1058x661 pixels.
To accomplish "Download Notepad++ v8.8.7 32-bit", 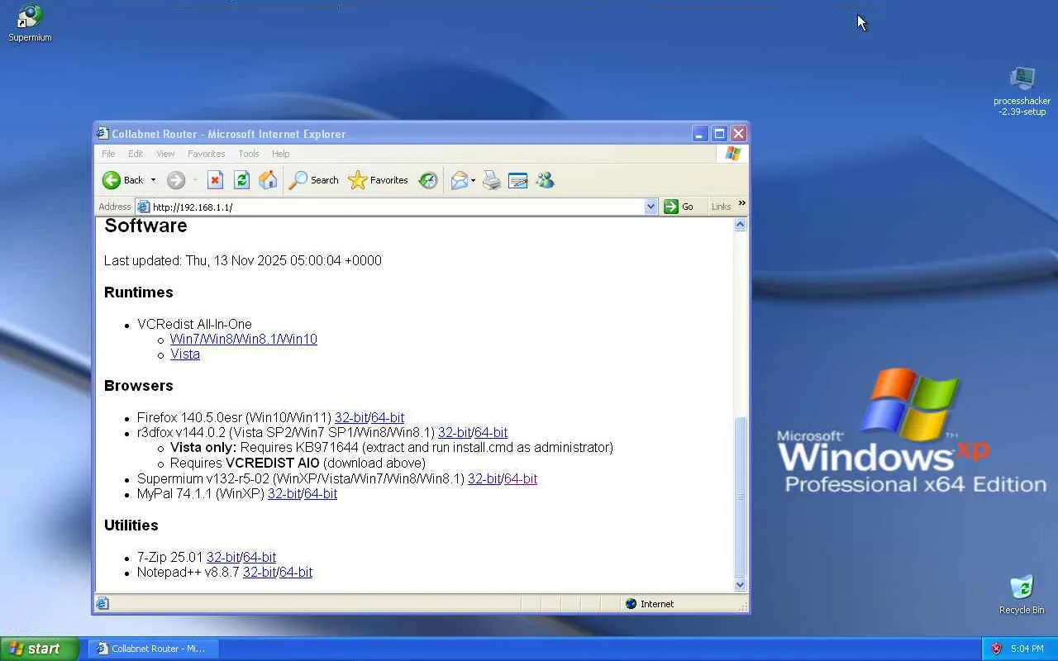I will [x=260, y=573].
